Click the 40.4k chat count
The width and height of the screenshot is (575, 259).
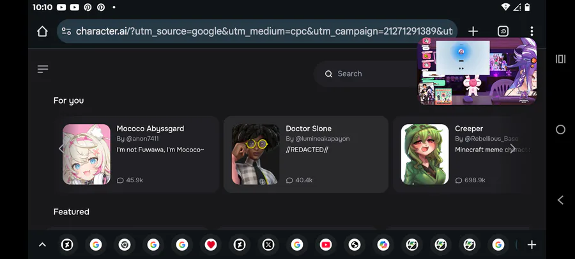(x=299, y=180)
